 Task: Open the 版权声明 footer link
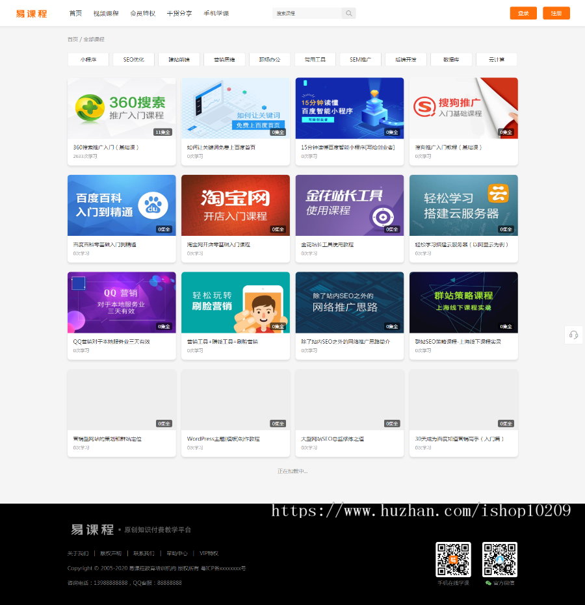110,553
